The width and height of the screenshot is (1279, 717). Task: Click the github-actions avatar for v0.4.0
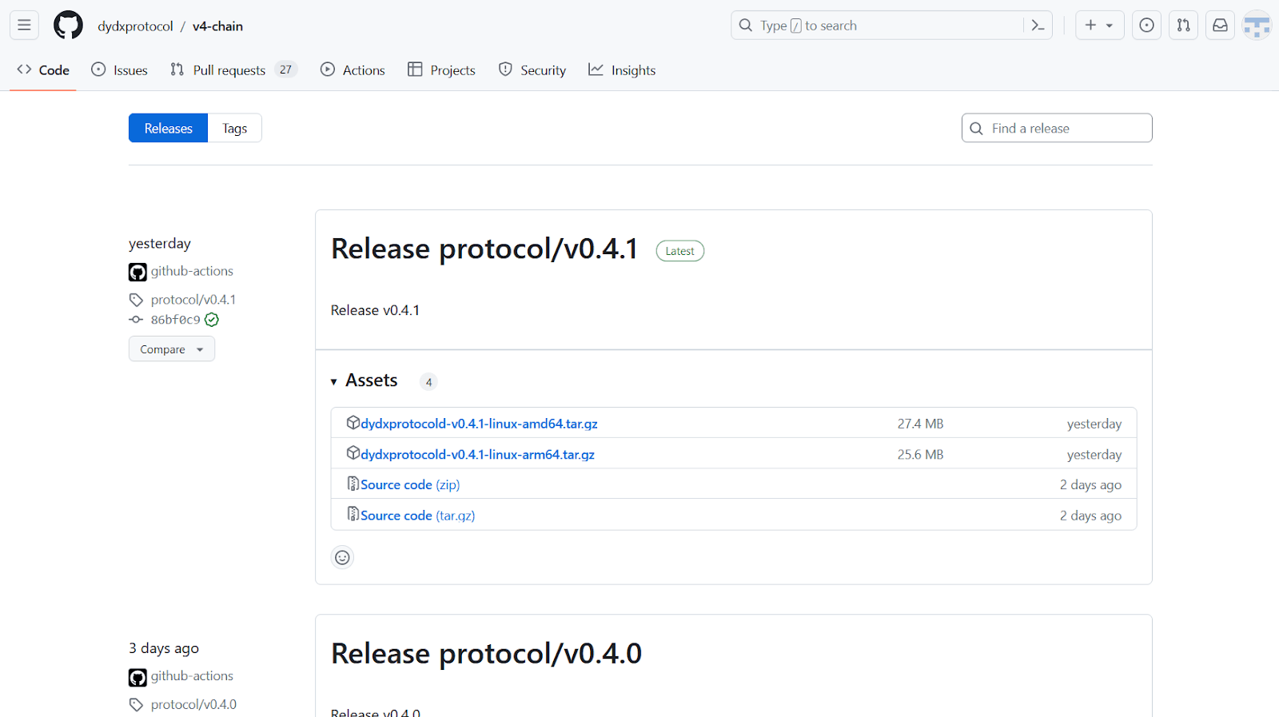point(137,677)
